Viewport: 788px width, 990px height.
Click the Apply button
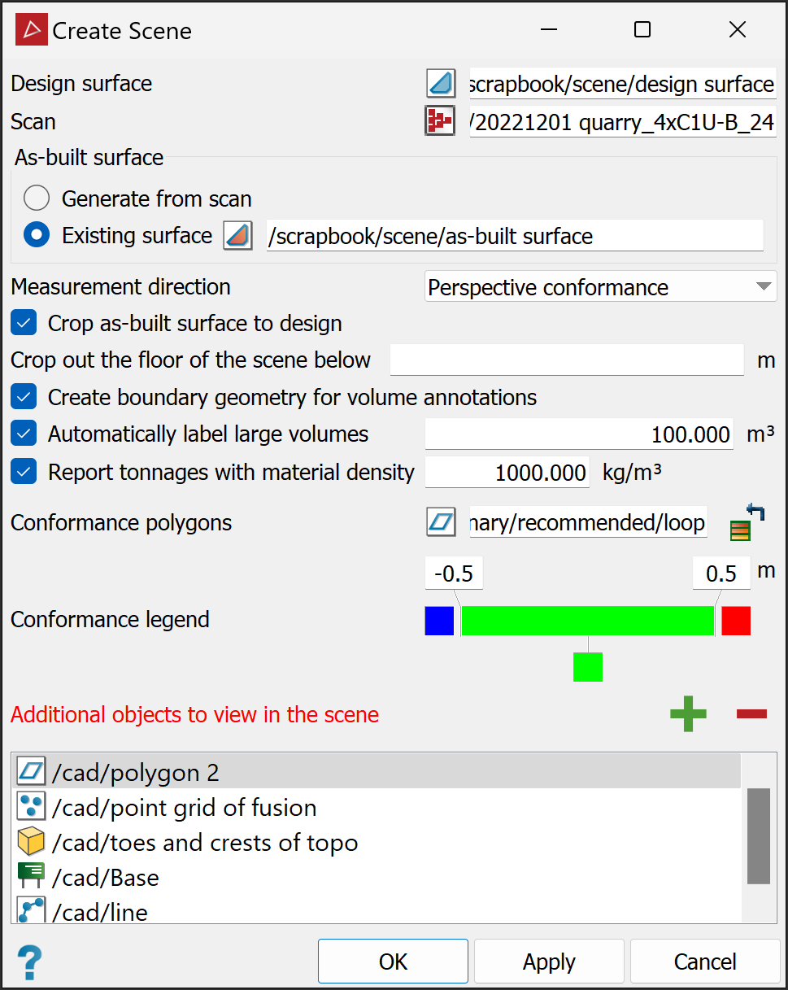click(x=549, y=962)
